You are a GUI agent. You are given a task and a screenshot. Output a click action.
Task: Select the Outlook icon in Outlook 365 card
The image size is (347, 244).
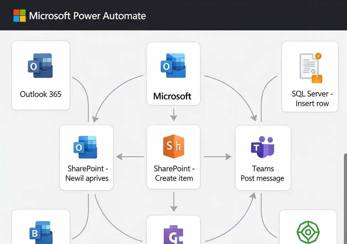tap(40, 65)
